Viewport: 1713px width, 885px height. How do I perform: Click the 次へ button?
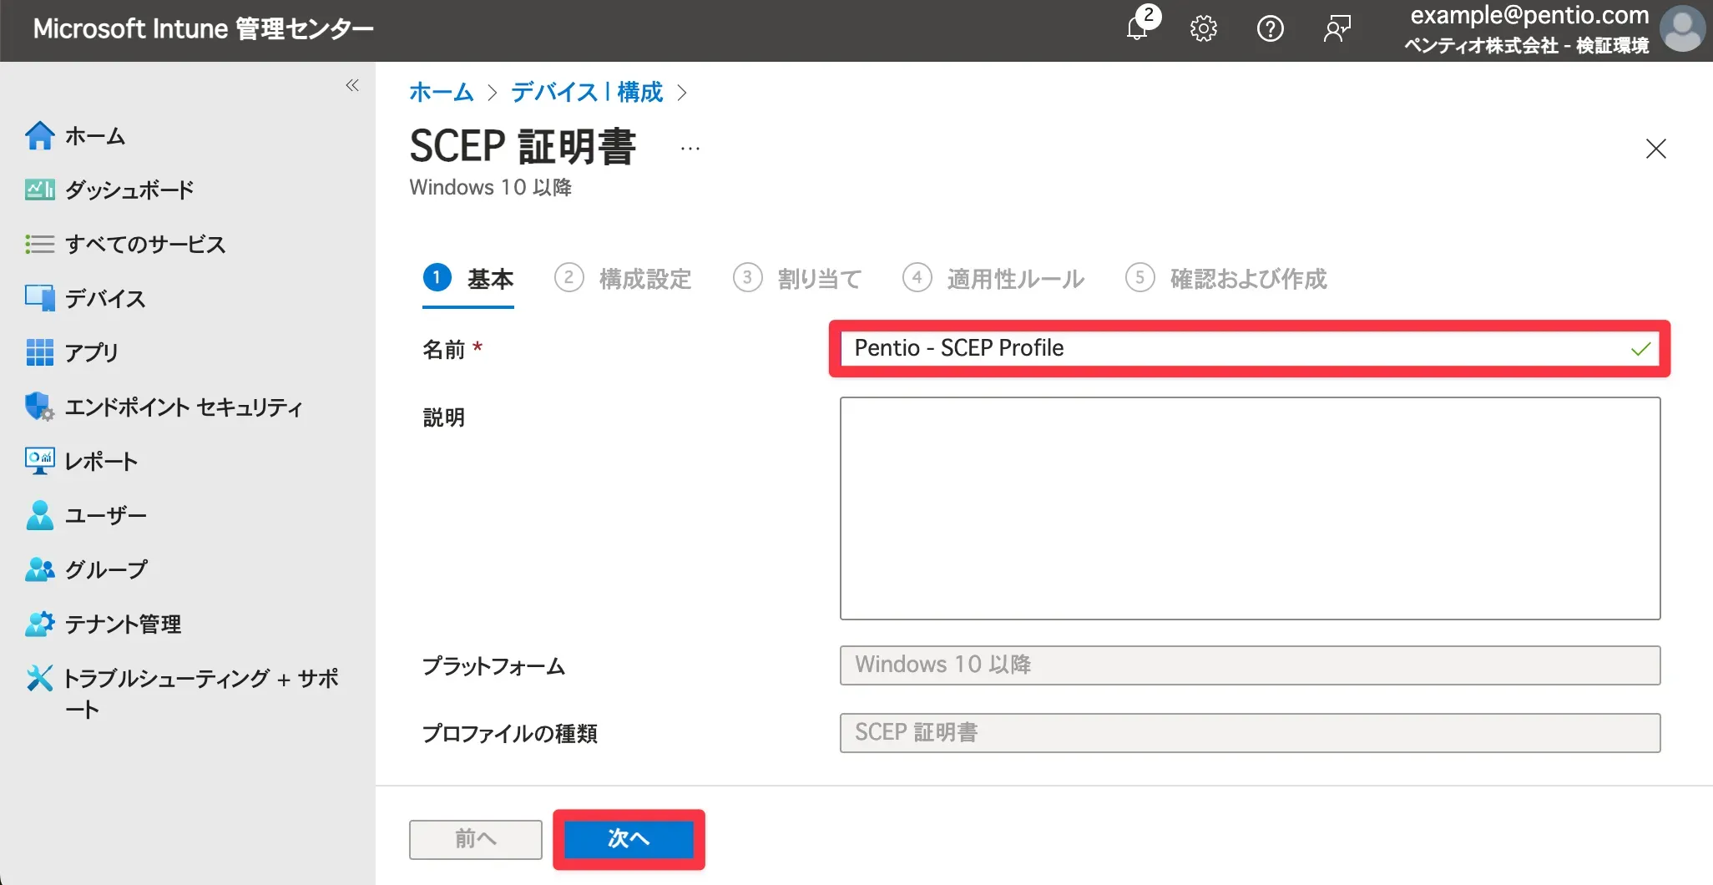(x=629, y=839)
